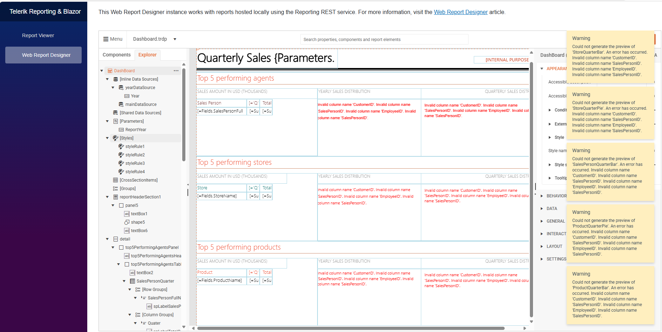The width and height of the screenshot is (662, 332).
Task: Collapse the DashBoard root tree node
Action: click(x=102, y=71)
